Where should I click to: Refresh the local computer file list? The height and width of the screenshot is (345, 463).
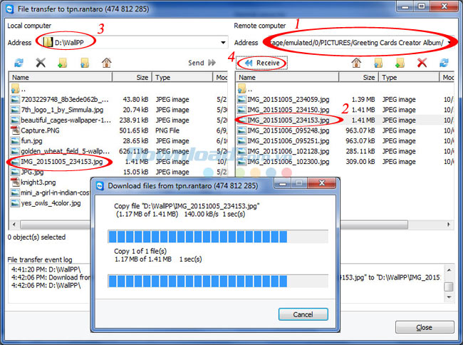pyautogui.click(x=19, y=63)
